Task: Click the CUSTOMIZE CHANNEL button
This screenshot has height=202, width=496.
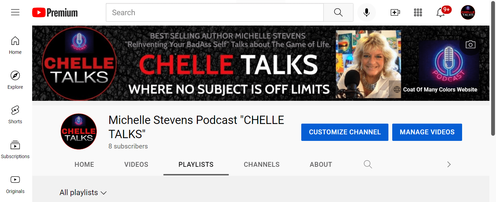Action: click(x=345, y=132)
